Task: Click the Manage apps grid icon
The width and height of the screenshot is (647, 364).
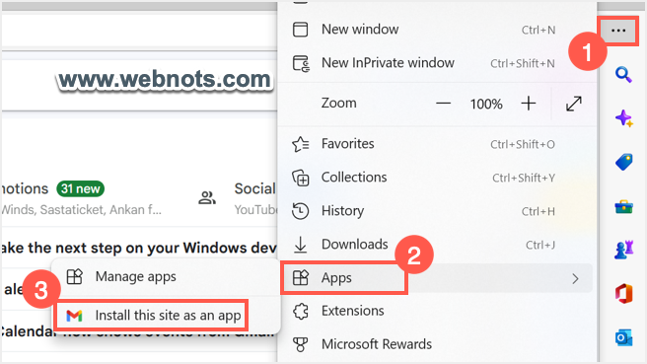Action: pos(75,276)
